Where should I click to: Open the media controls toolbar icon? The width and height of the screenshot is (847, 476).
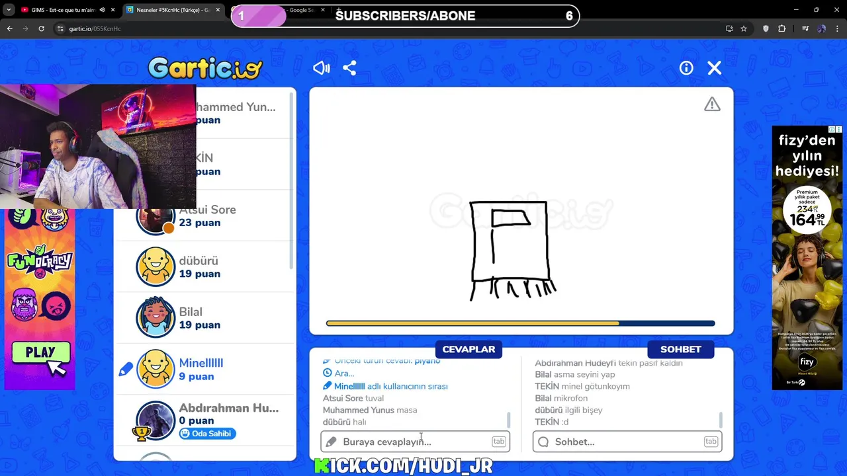click(x=805, y=28)
